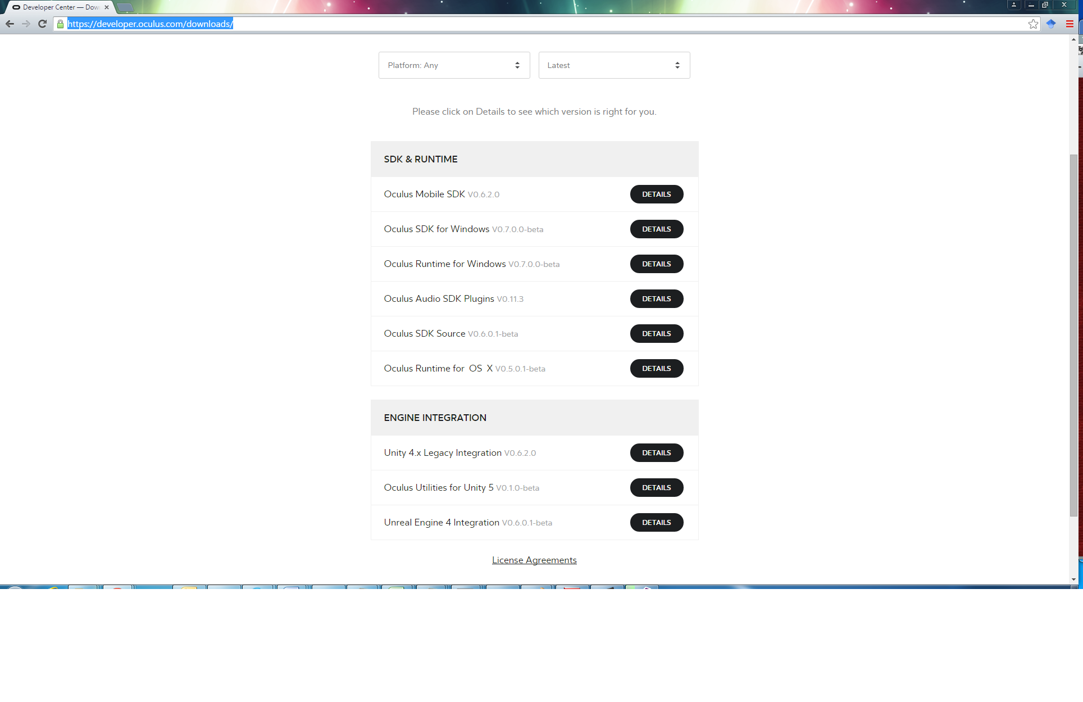Open Details for Oculus Mobile SDK

(656, 194)
